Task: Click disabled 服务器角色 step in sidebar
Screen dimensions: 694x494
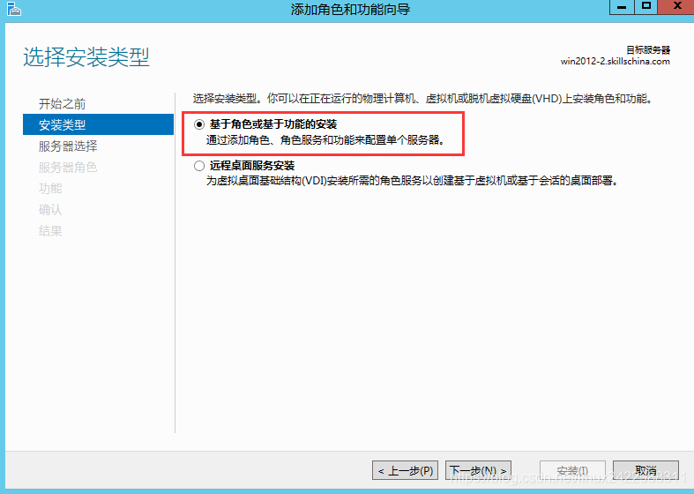Action: coord(68,168)
